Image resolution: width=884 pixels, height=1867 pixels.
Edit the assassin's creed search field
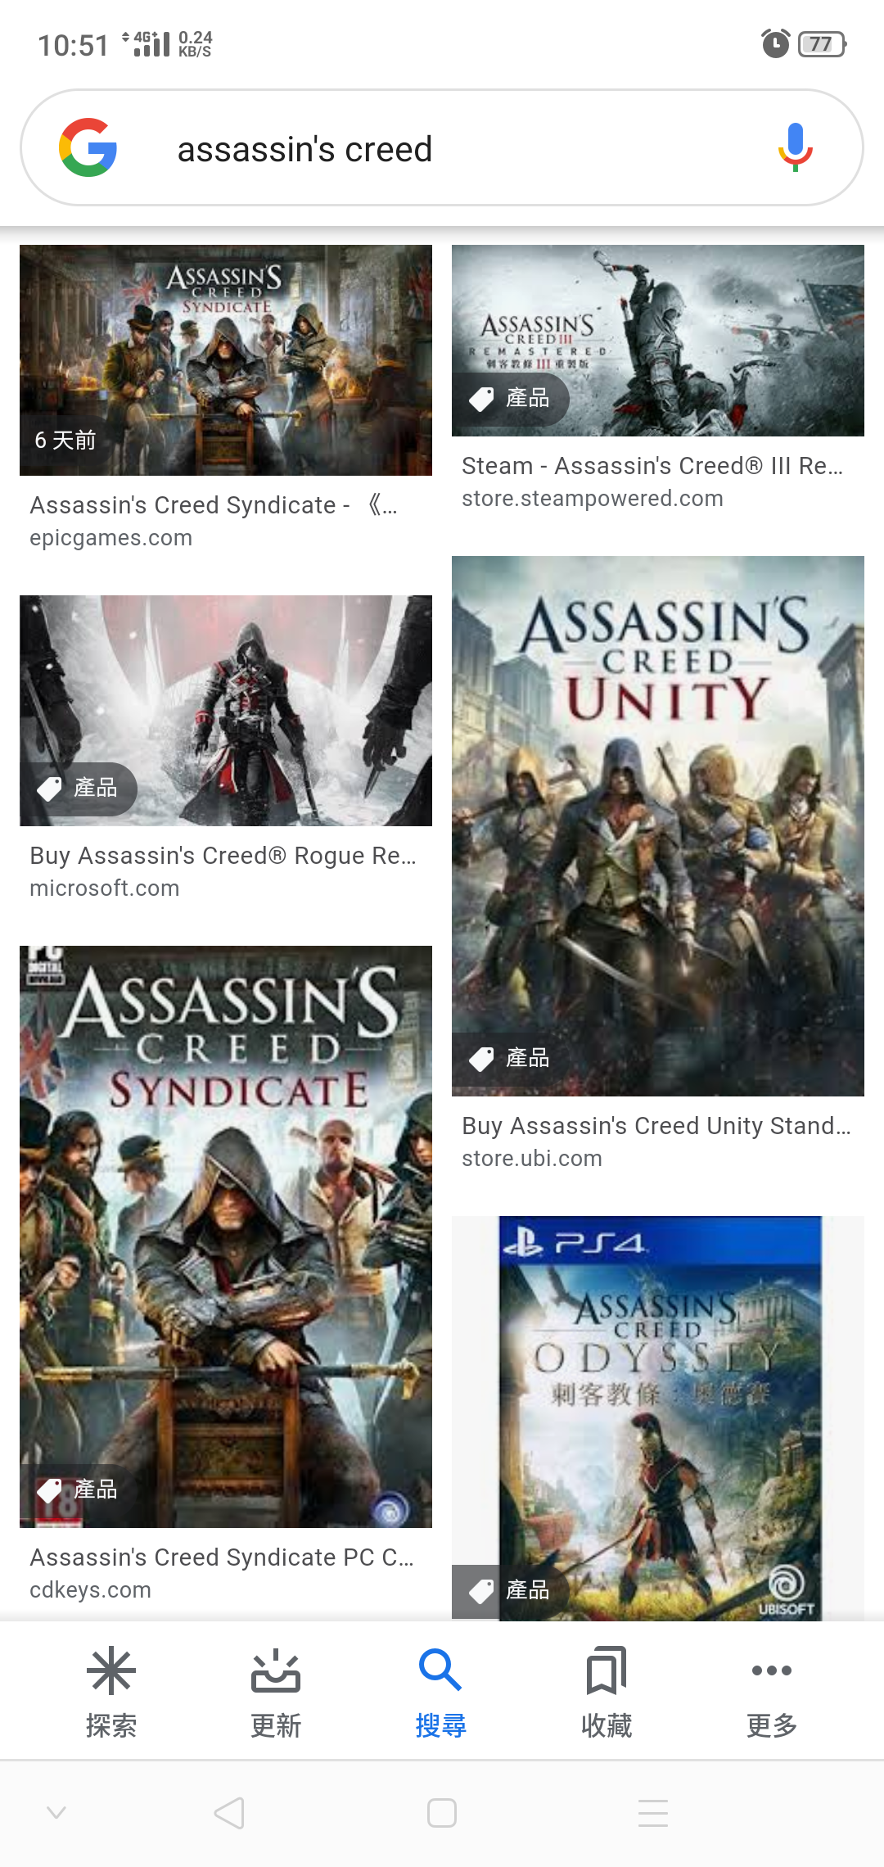(x=442, y=147)
